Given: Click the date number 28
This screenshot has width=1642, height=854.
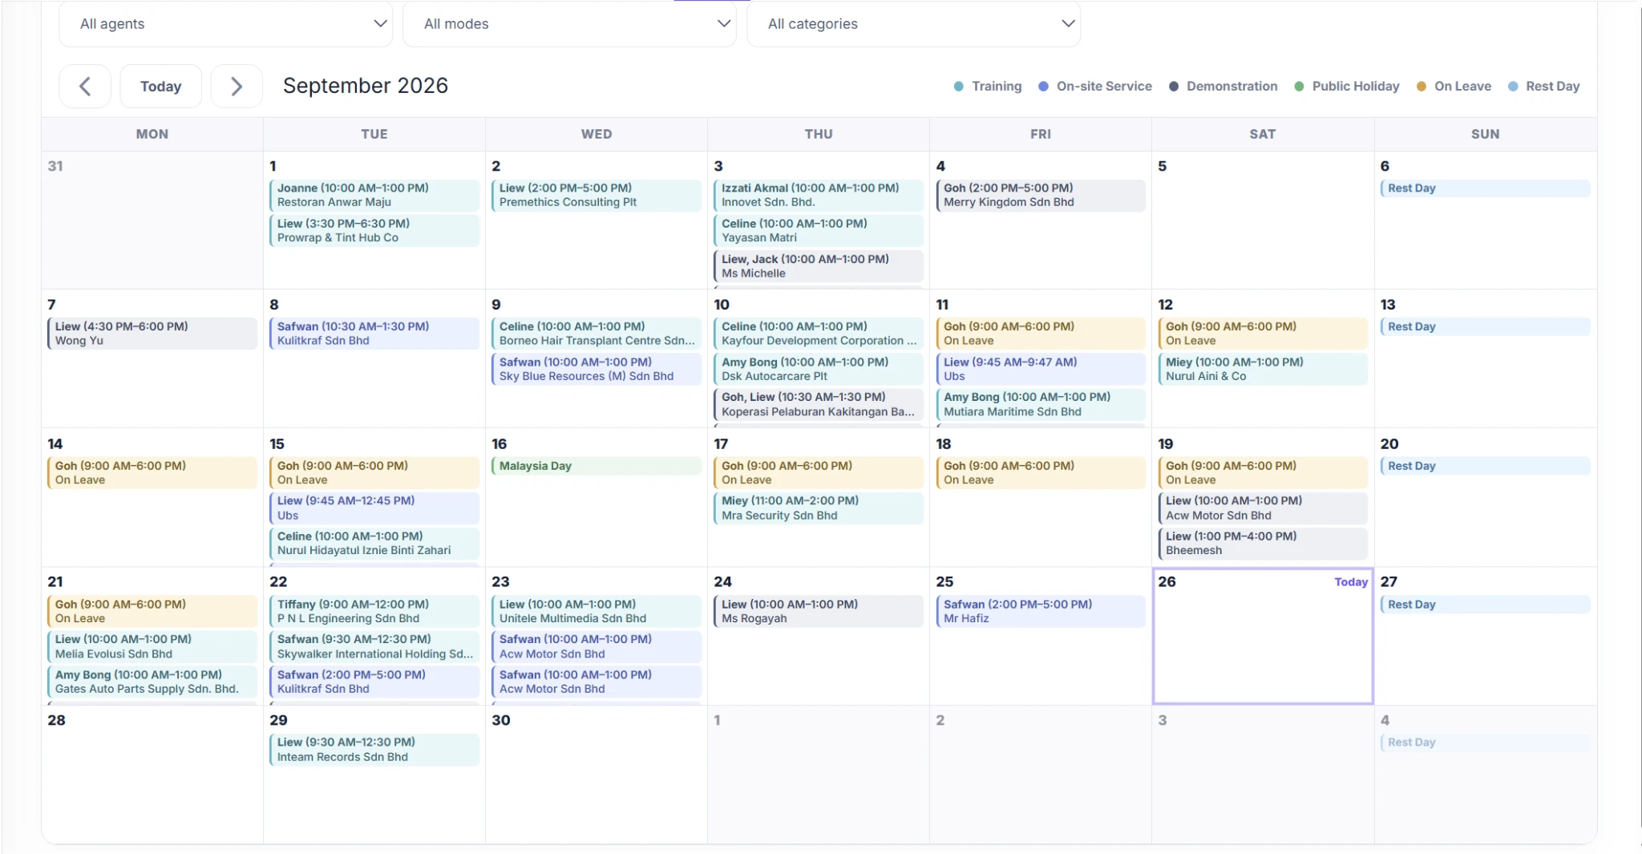Looking at the screenshot, I should pyautogui.click(x=56, y=720).
